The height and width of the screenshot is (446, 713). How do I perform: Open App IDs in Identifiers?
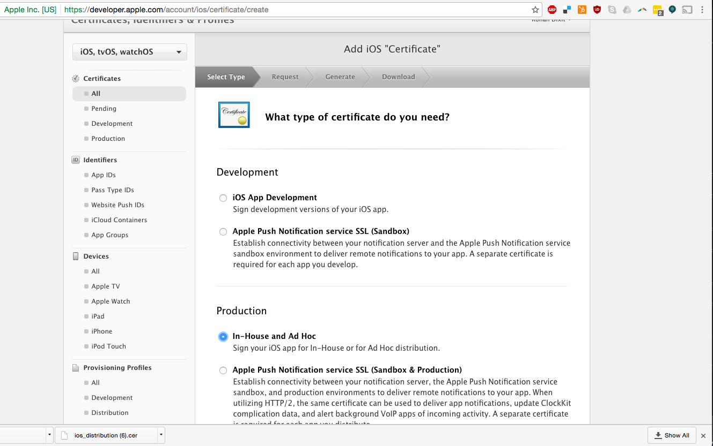click(104, 175)
